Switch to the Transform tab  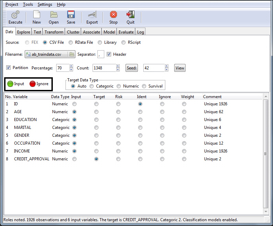pyautogui.click(x=54, y=32)
